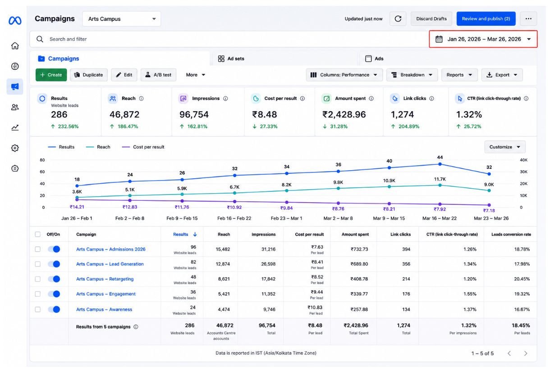Open Arts Campus – Retargeting campaign link

pos(105,279)
